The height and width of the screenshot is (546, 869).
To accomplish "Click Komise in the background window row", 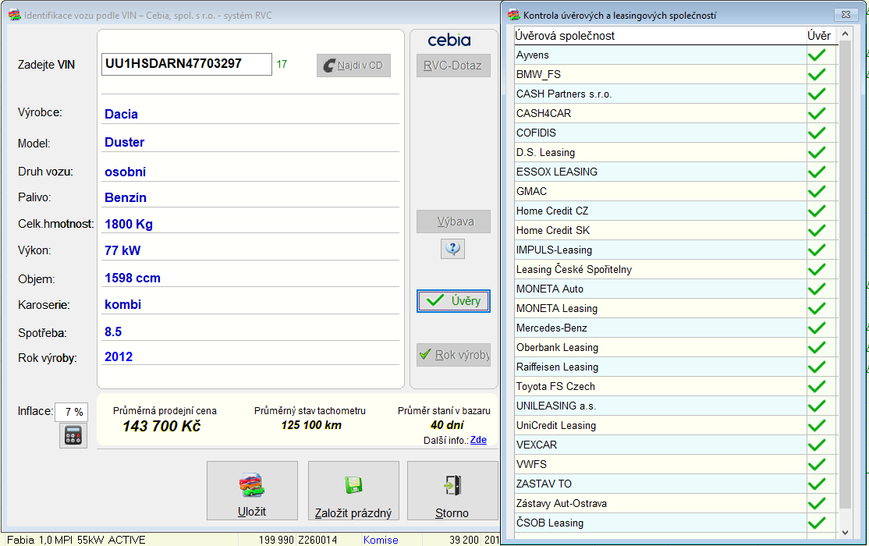I will point(381,540).
